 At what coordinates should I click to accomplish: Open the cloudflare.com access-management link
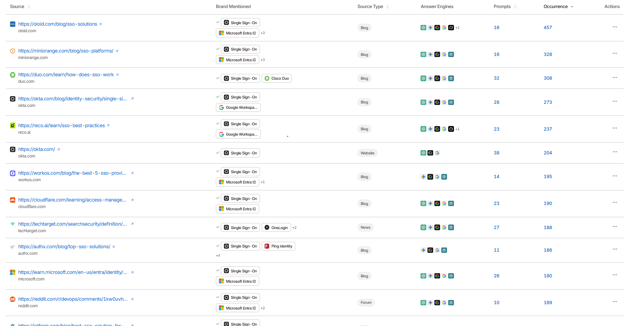click(x=72, y=200)
